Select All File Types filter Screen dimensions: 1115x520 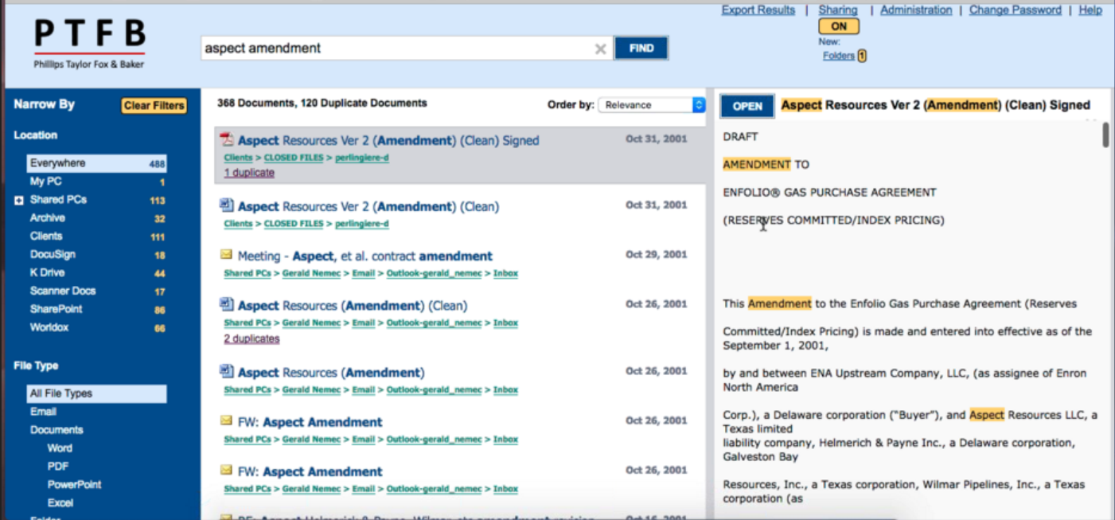click(x=96, y=393)
